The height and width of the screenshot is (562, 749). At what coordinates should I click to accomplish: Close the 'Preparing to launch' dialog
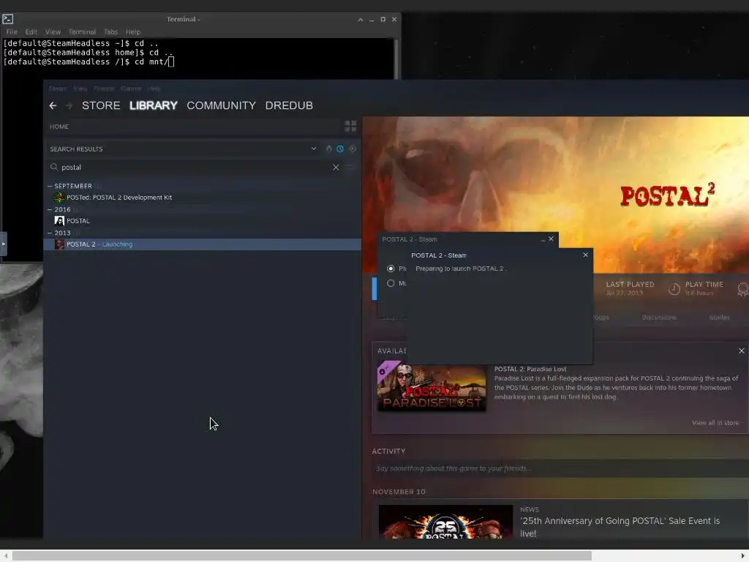(586, 255)
